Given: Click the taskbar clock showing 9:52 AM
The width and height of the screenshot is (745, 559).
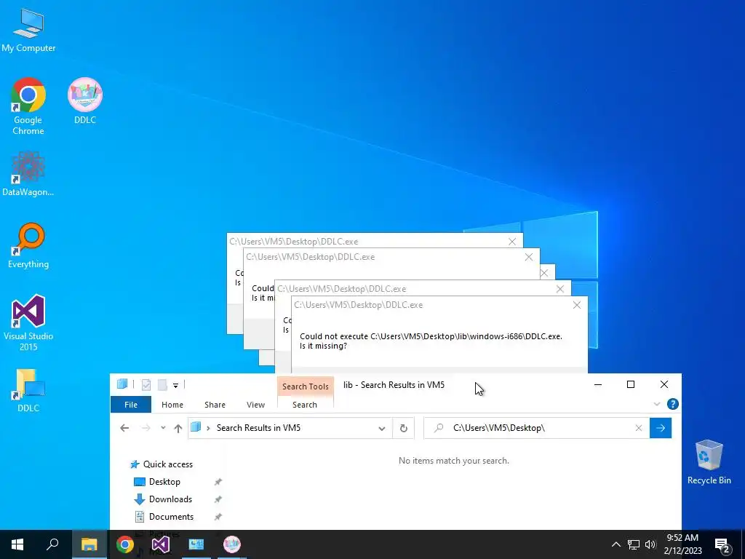Looking at the screenshot, I should (x=682, y=544).
